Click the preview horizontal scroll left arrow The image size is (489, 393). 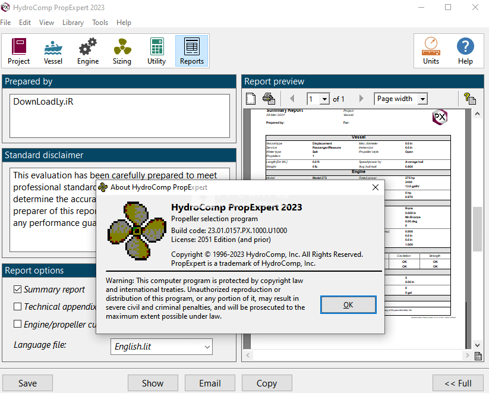pos(248,355)
